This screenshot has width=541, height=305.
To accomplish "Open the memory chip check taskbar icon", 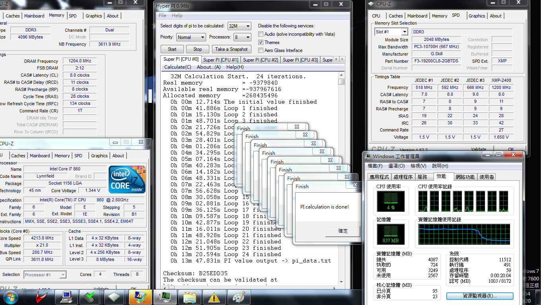I will [90, 297].
